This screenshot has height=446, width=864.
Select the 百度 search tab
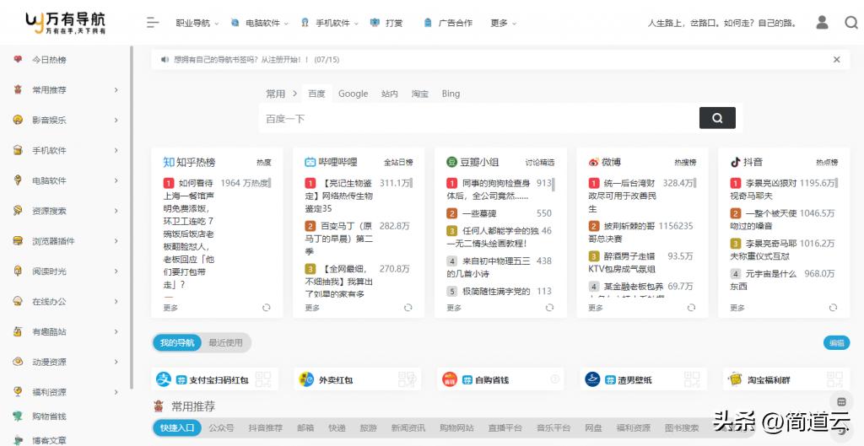click(316, 94)
